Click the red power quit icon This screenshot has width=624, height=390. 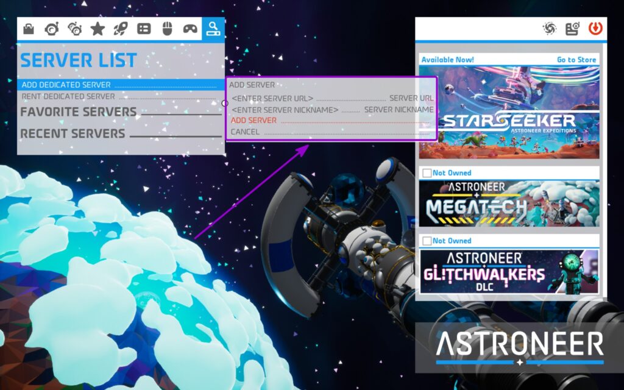coord(595,29)
